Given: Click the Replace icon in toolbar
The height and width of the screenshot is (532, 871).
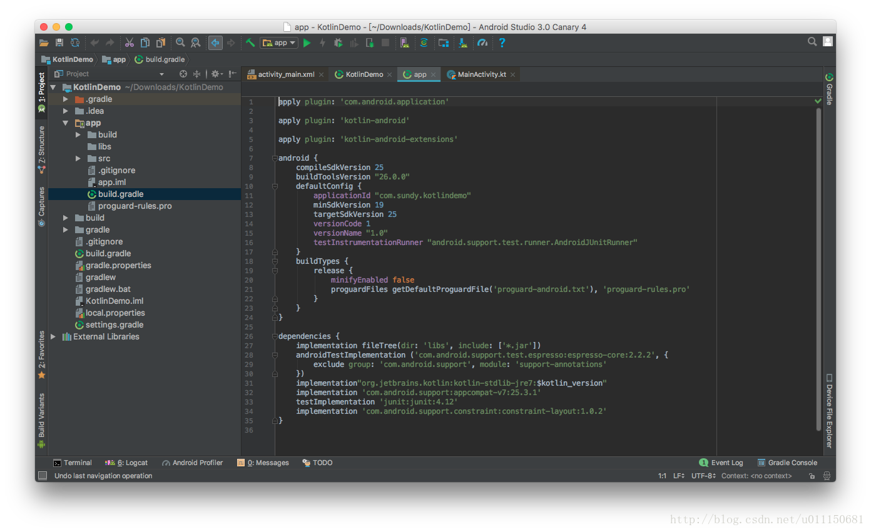Looking at the screenshot, I should tap(196, 43).
